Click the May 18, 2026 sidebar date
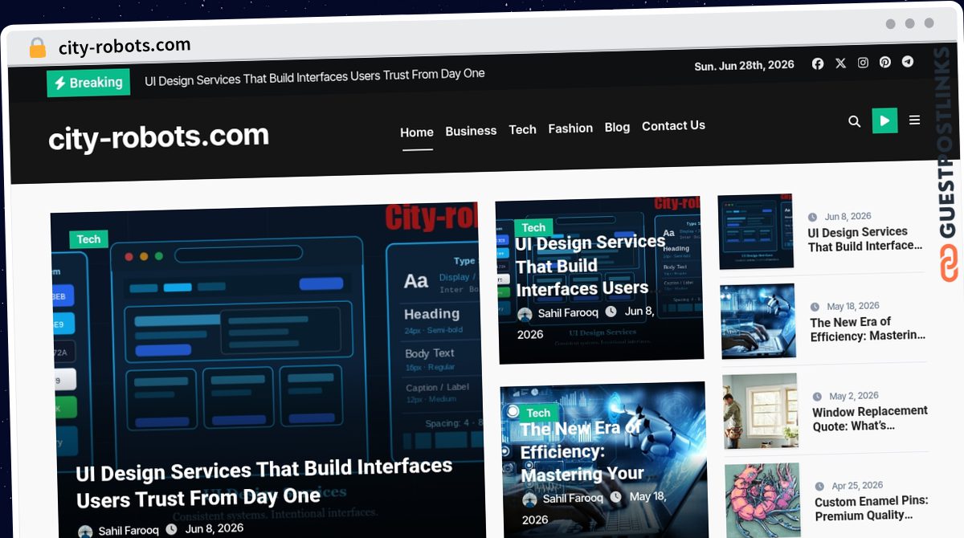The height and width of the screenshot is (538, 964). coord(853,307)
